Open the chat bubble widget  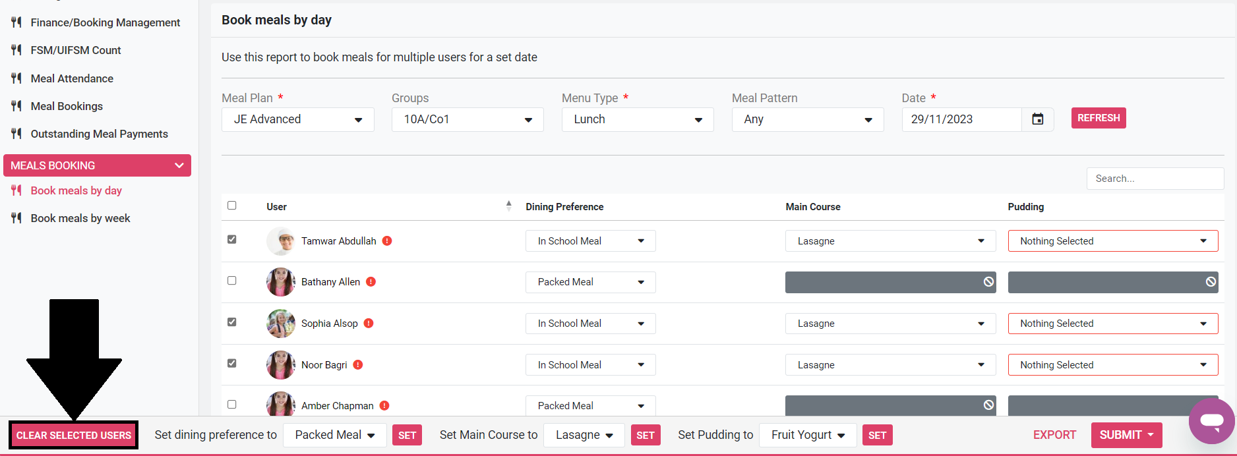pyautogui.click(x=1211, y=421)
